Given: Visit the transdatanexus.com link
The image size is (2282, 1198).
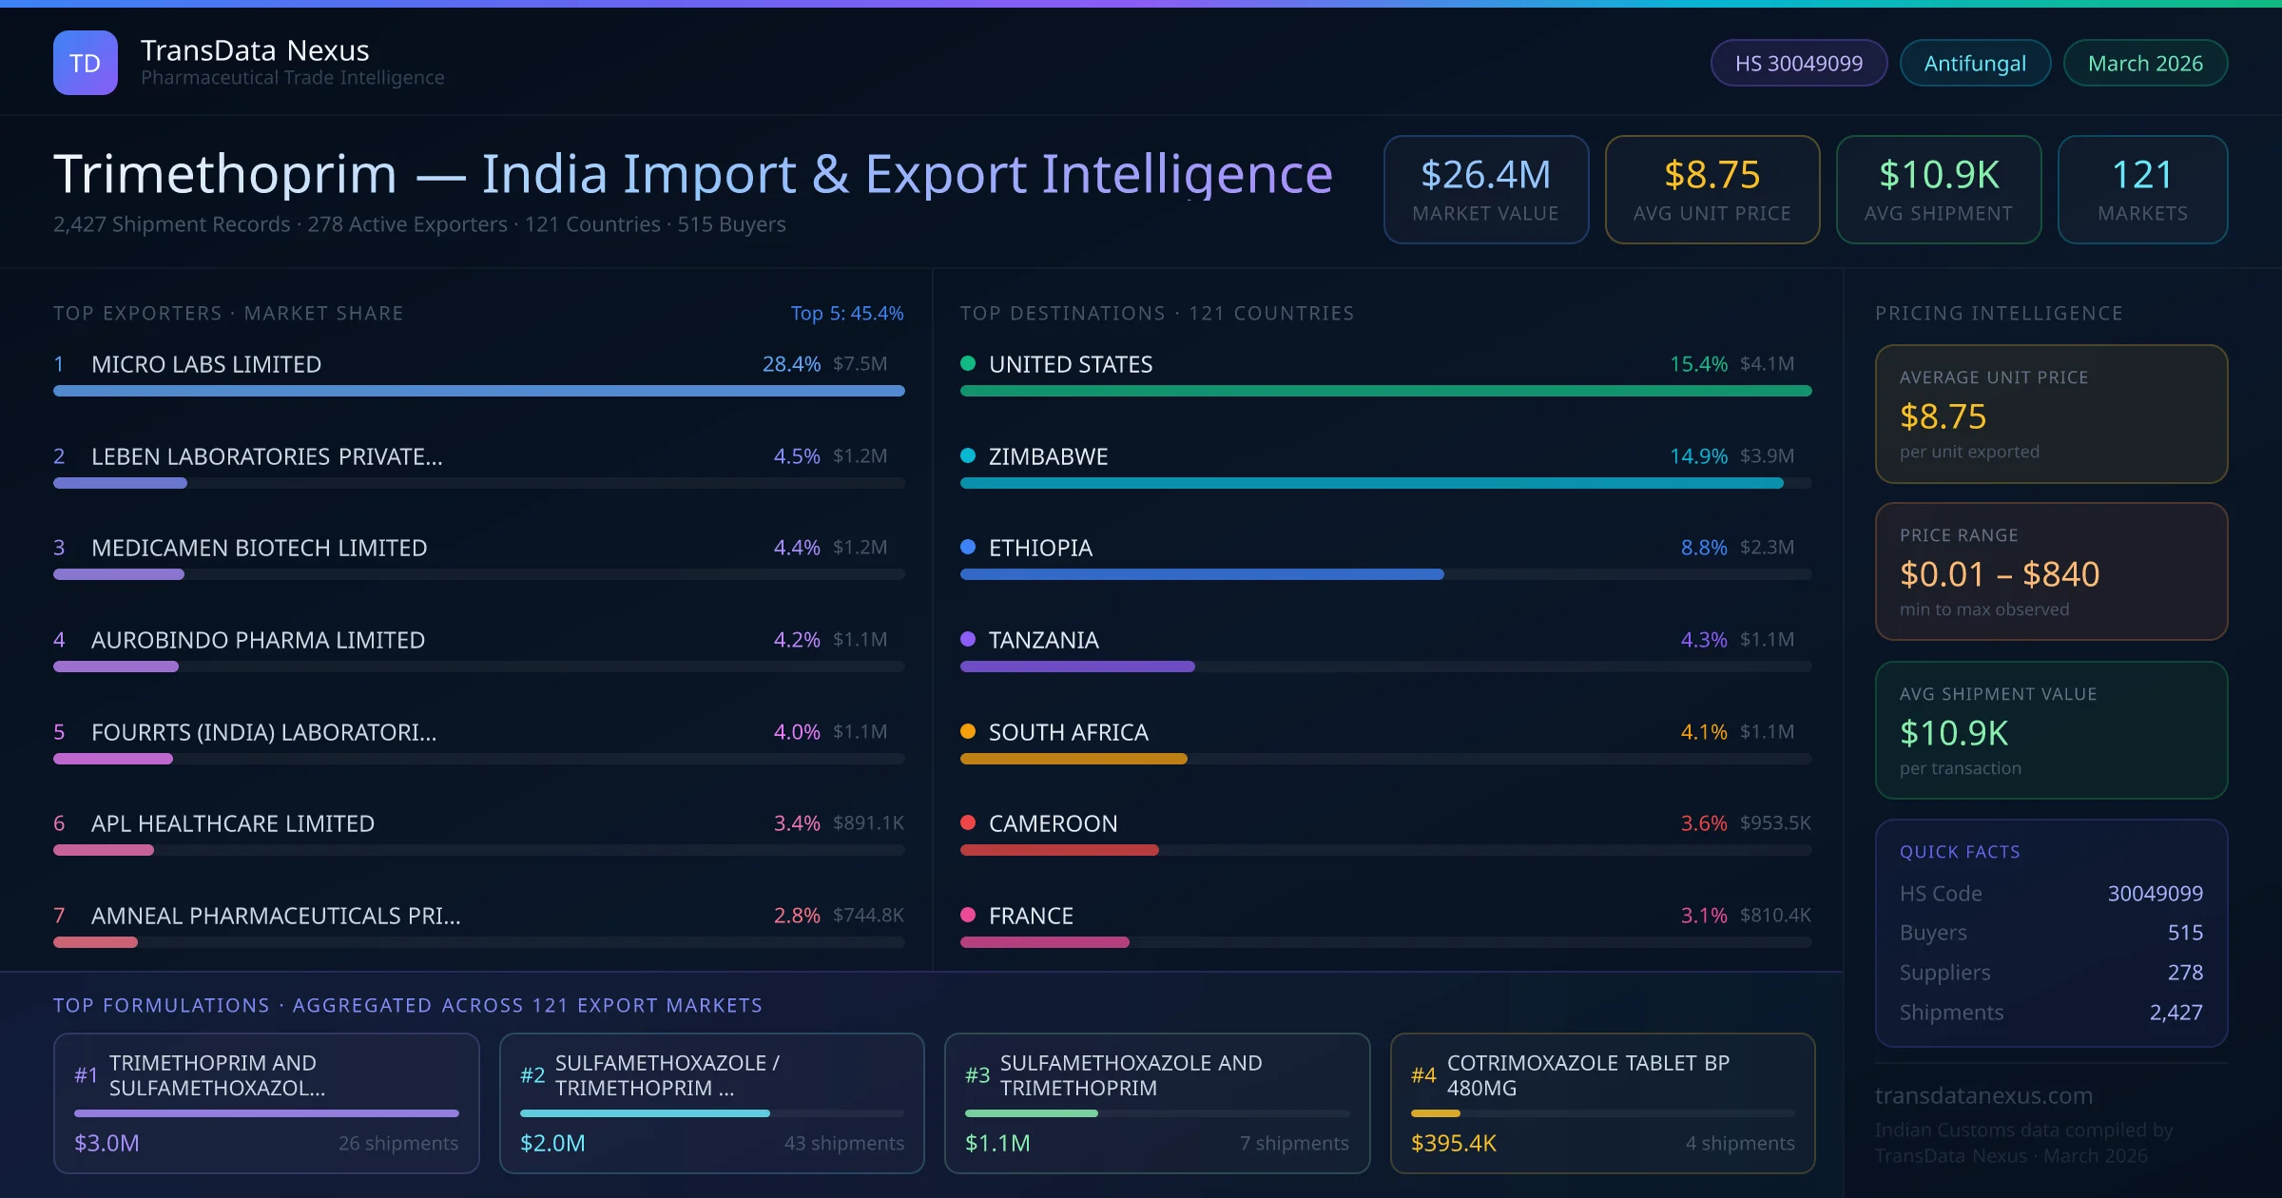Looking at the screenshot, I should point(1982,1095).
